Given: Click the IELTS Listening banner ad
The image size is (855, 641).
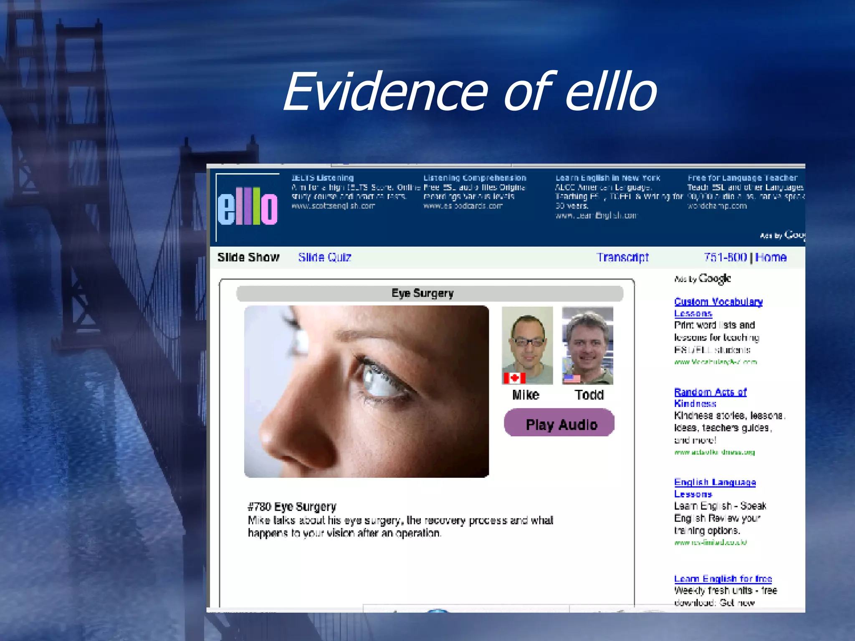Looking at the screenshot, I should pos(322,178).
